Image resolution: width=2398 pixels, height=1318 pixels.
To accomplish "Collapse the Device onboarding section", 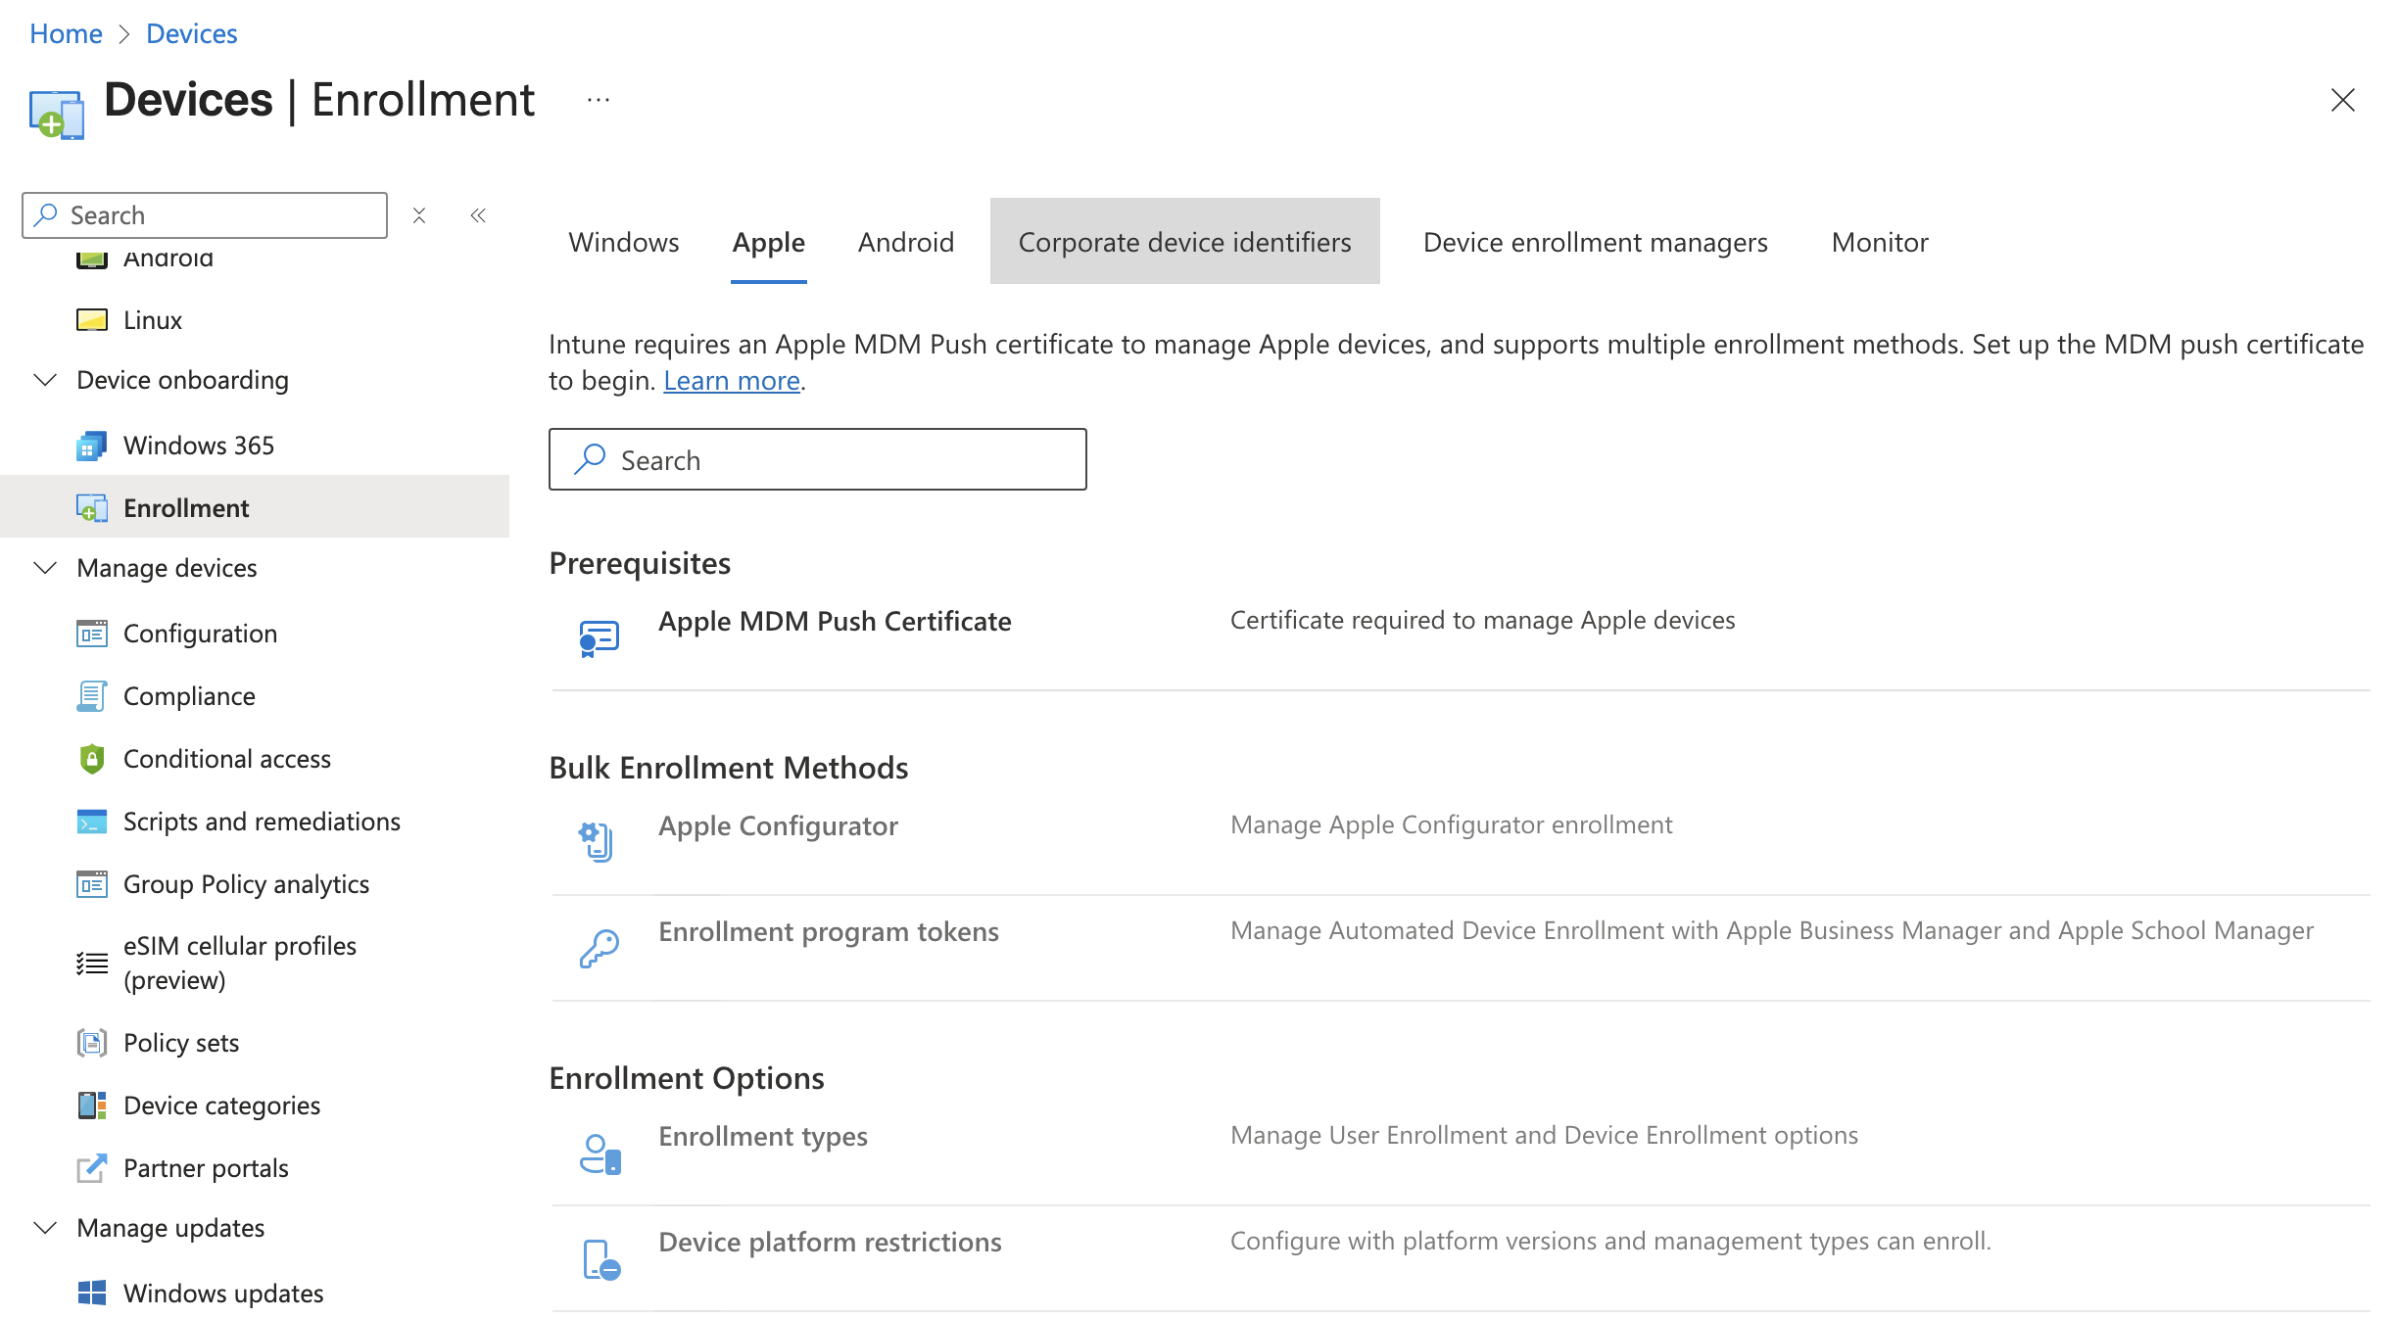I will pos(44,380).
